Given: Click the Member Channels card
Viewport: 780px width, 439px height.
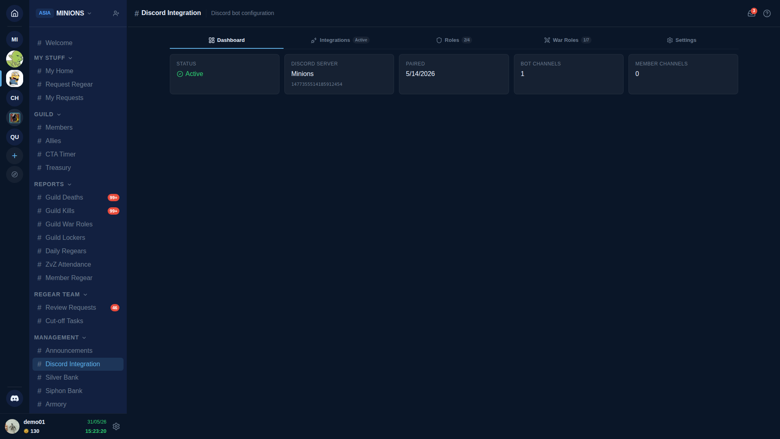Looking at the screenshot, I should tap(683, 74).
